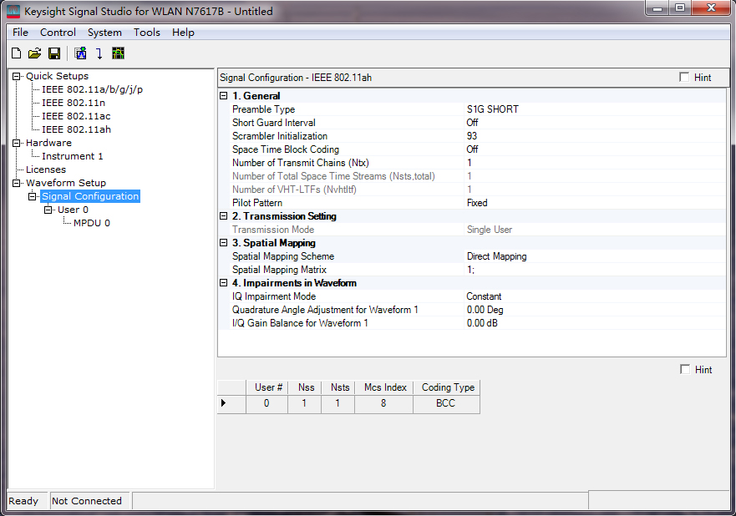Click the Mcs Index cell showing 8
The width and height of the screenshot is (736, 516).
383,404
